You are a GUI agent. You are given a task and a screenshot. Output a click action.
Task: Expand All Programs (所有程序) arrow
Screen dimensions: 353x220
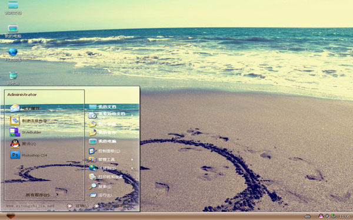(x=57, y=195)
